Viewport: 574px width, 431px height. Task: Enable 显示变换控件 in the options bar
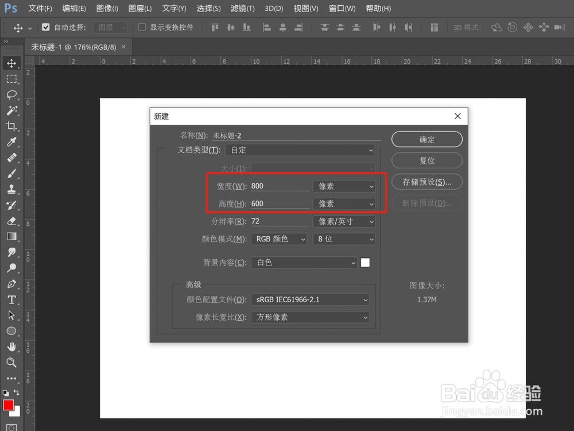pyautogui.click(x=141, y=27)
